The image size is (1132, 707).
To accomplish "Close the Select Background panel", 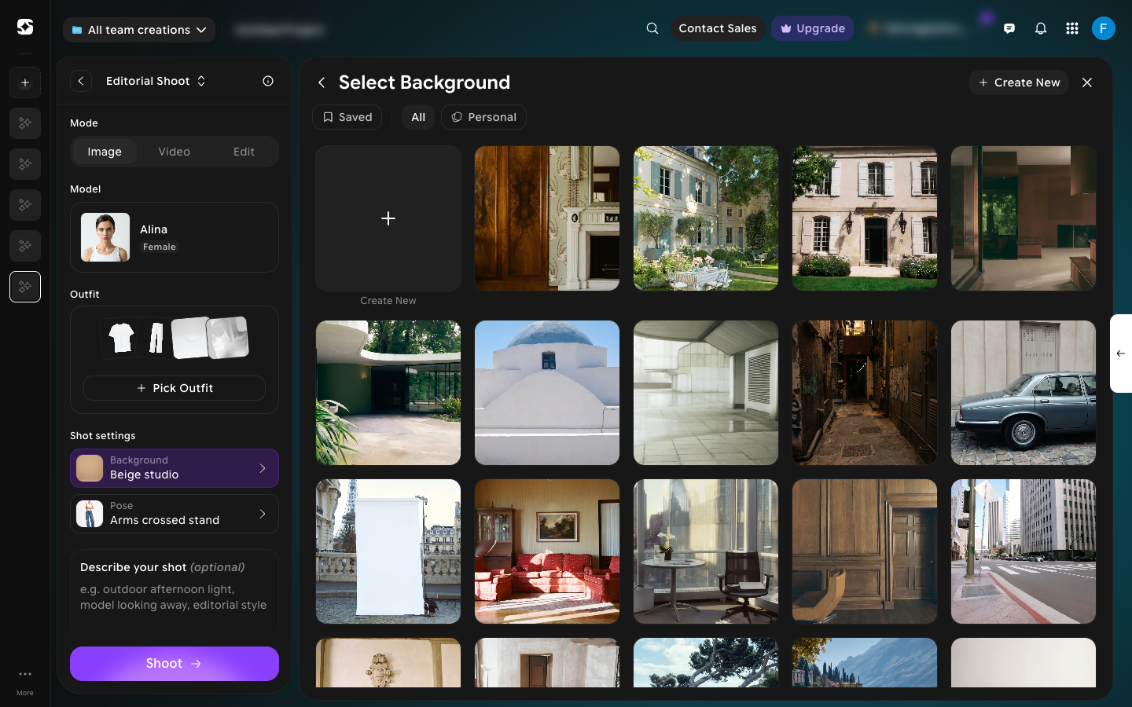I will click(1087, 82).
